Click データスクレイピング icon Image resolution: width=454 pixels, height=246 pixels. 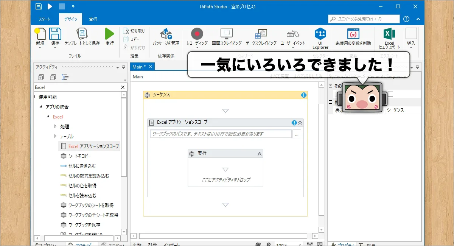pyautogui.click(x=261, y=34)
